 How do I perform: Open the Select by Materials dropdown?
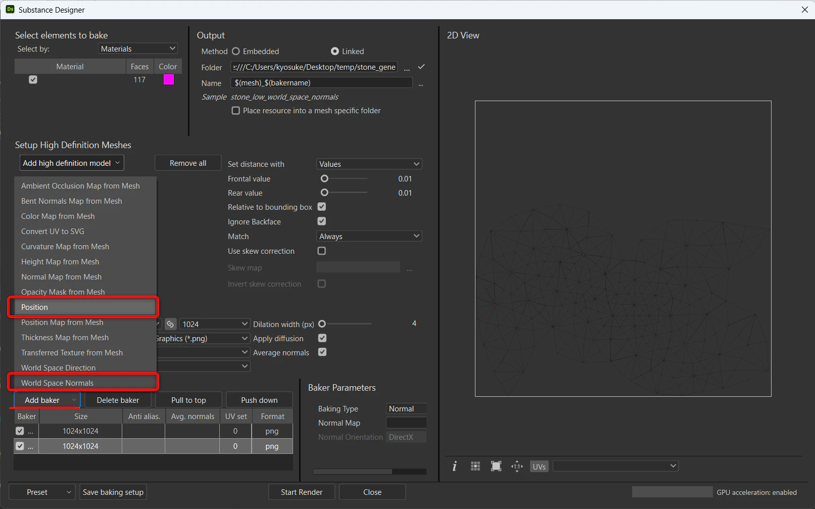click(138, 49)
